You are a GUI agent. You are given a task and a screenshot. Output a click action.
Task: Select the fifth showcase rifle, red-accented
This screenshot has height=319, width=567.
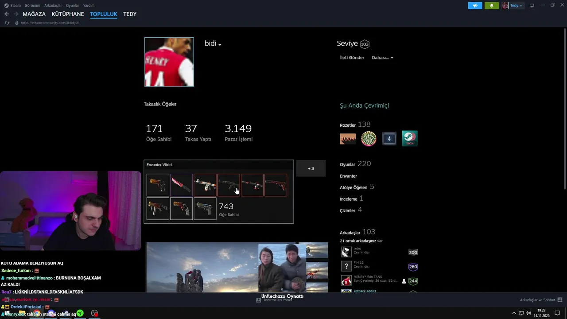(252, 185)
